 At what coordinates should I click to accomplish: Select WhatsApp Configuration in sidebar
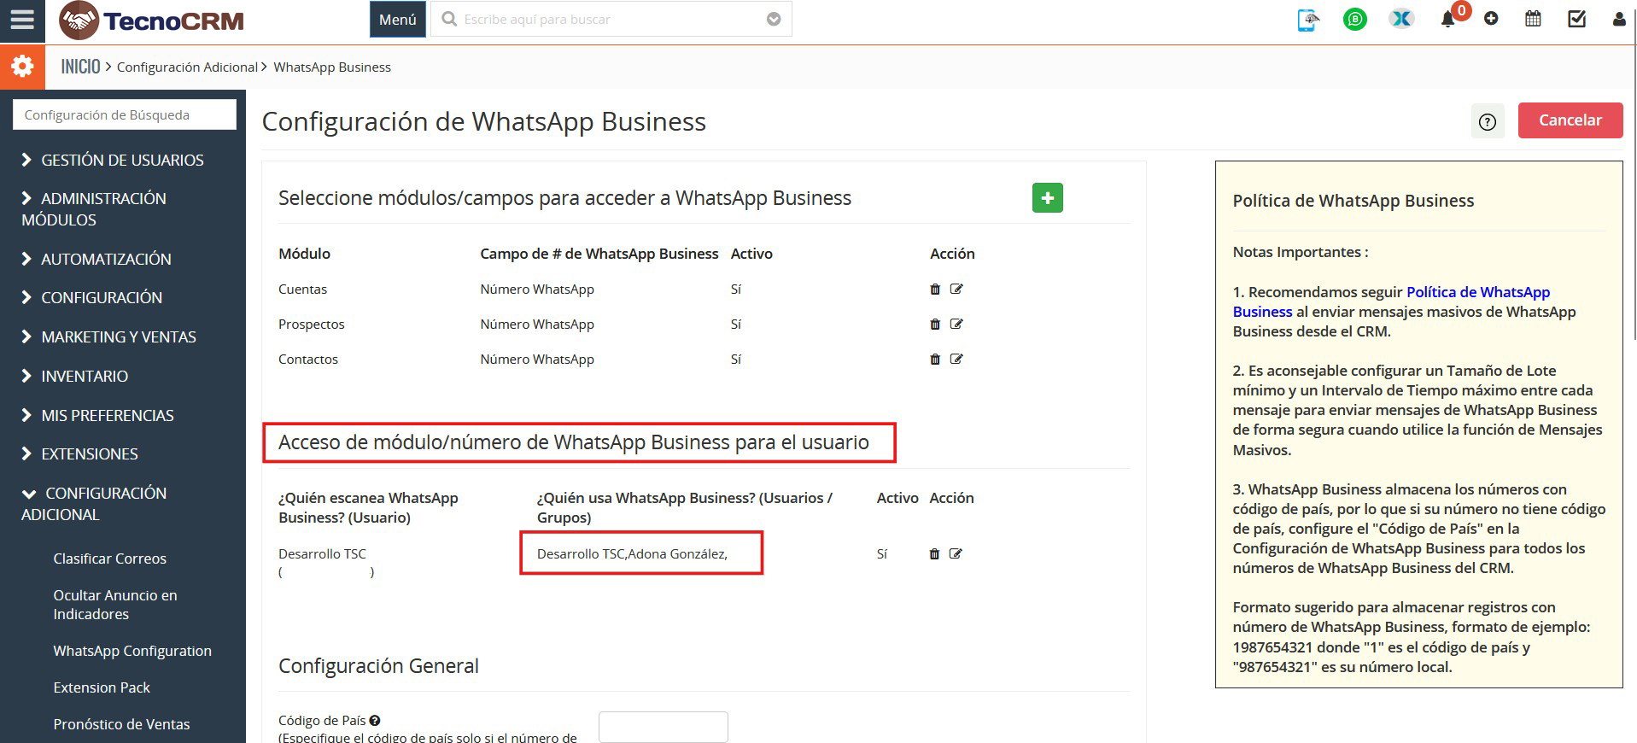pos(132,651)
